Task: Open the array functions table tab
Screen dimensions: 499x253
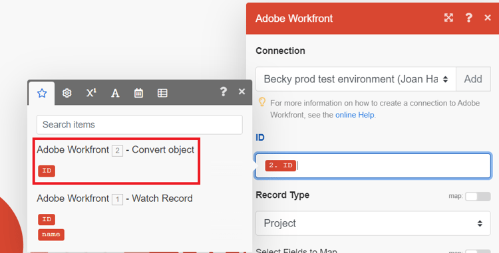Action: point(162,93)
